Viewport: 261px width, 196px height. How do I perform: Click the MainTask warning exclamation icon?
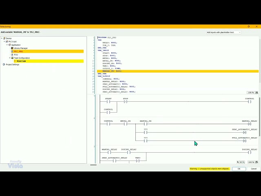(15, 61)
